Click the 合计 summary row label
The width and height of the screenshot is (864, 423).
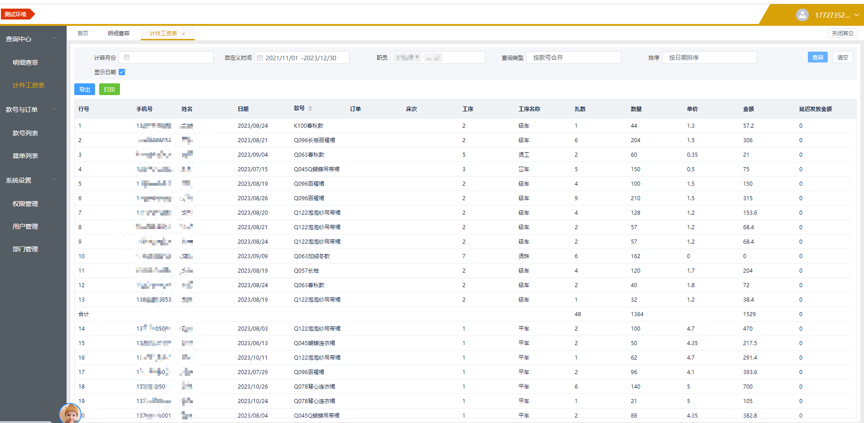[x=84, y=314]
